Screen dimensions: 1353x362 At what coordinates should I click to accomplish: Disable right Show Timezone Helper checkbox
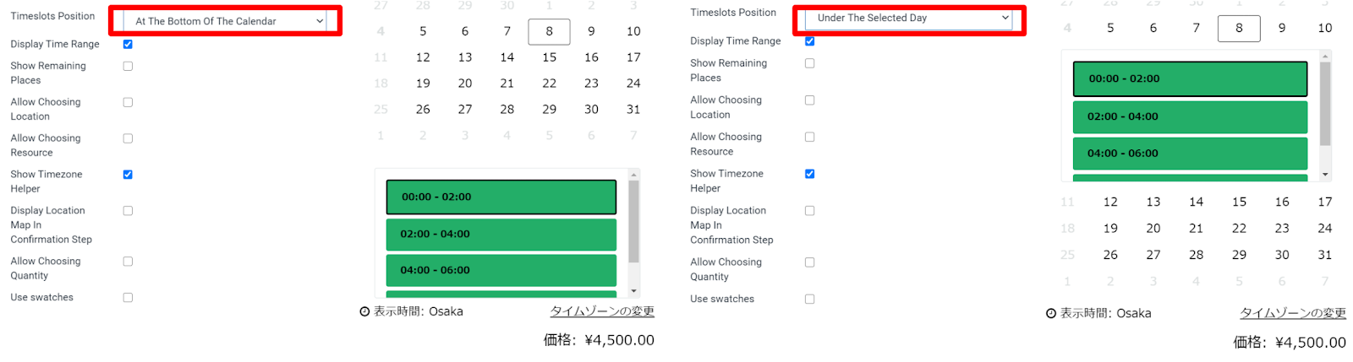point(809,174)
